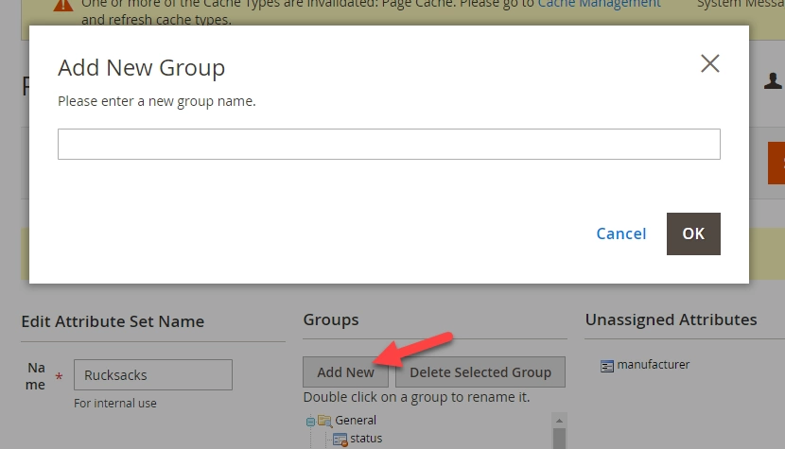785x449 pixels.
Task: Click the 'For internal use' note
Action: pyautogui.click(x=115, y=403)
